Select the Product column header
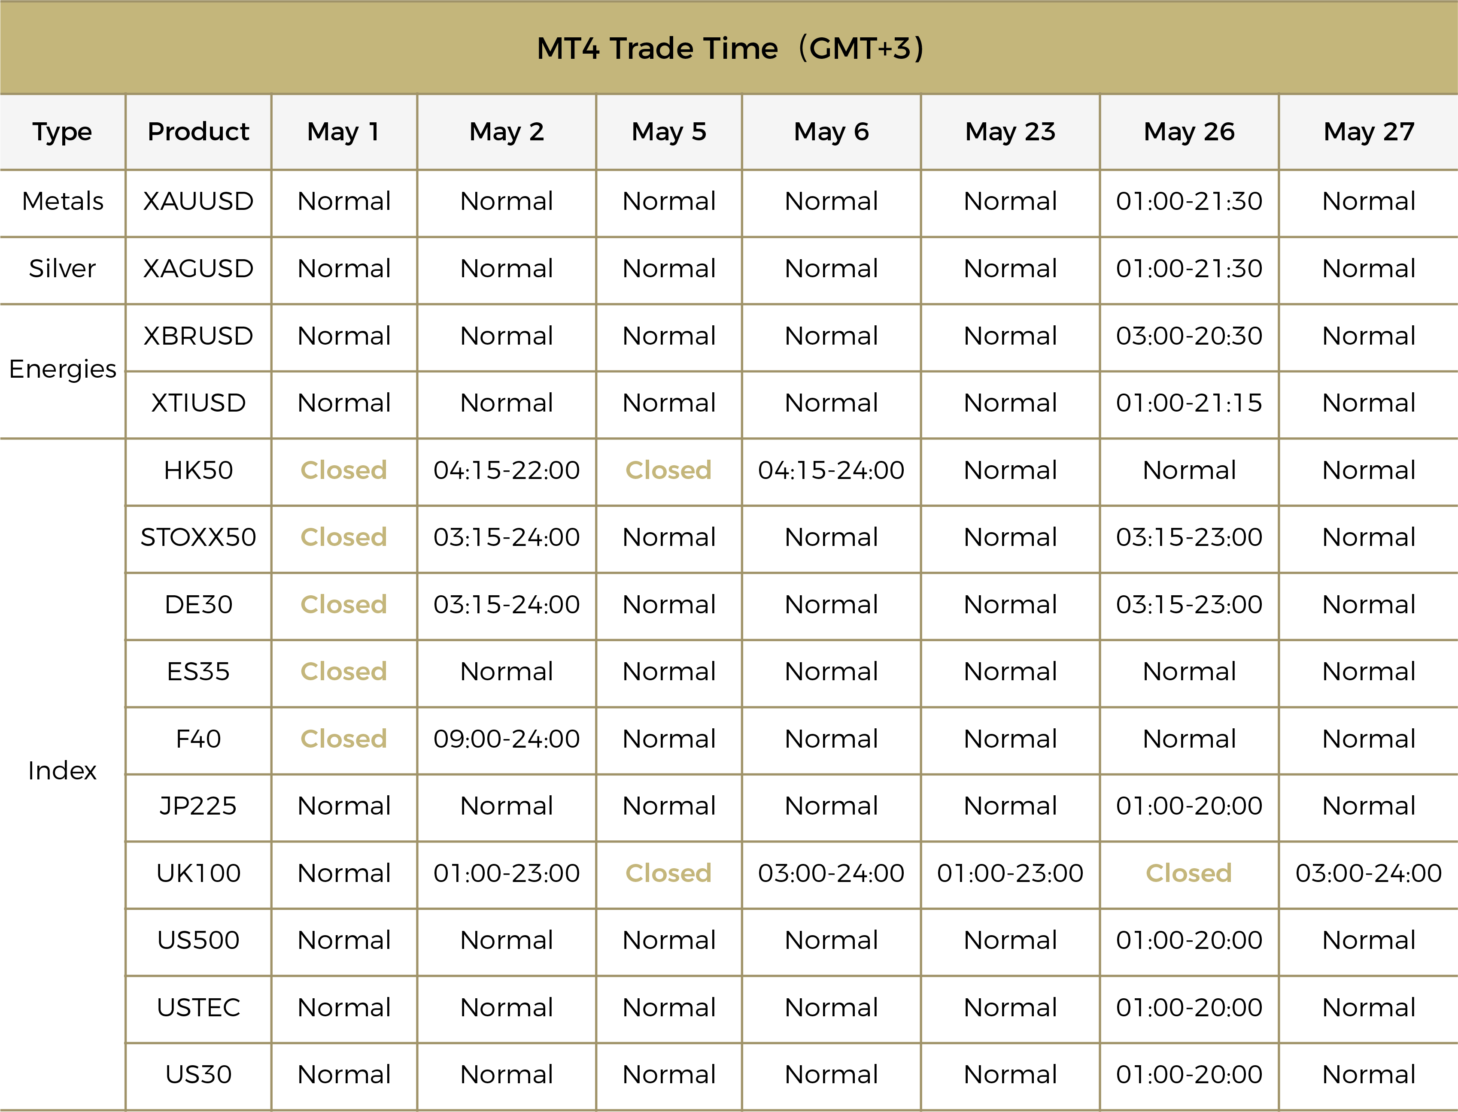This screenshot has width=1458, height=1112. (x=199, y=132)
